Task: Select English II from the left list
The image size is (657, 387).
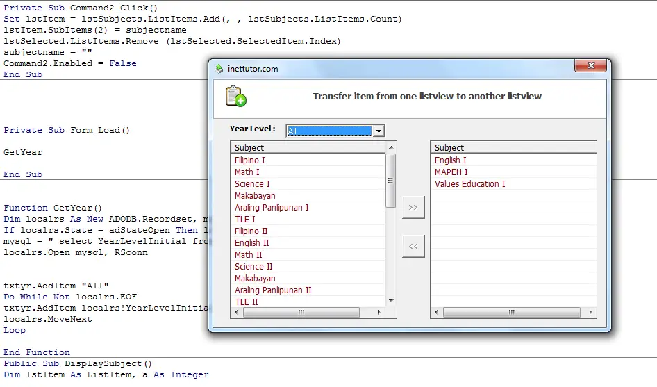Action: (x=251, y=243)
